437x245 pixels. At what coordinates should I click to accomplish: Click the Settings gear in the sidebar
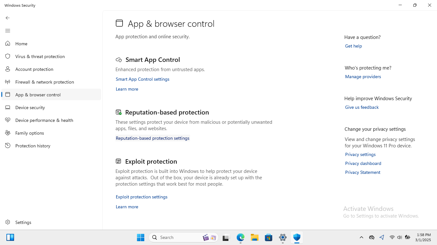pyautogui.click(x=8, y=222)
